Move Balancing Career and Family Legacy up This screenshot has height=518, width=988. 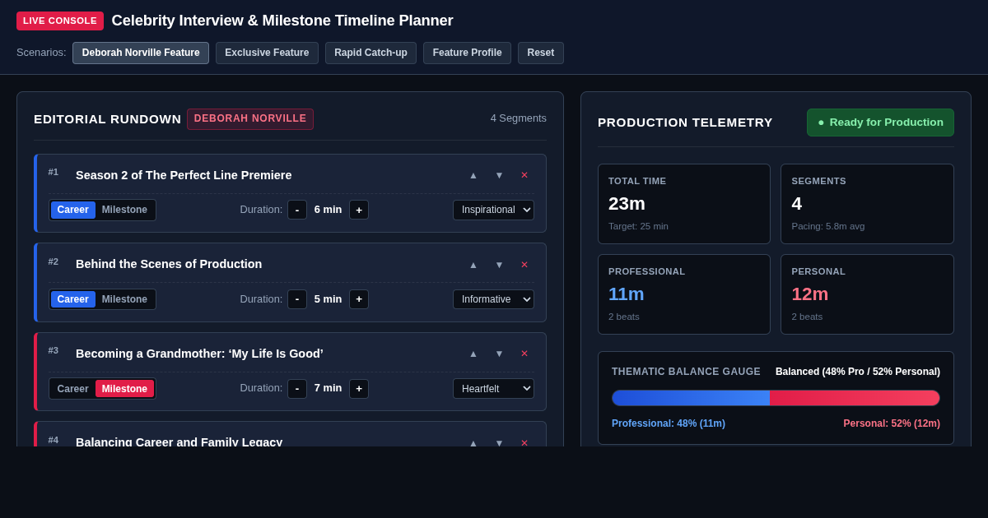coord(473,442)
